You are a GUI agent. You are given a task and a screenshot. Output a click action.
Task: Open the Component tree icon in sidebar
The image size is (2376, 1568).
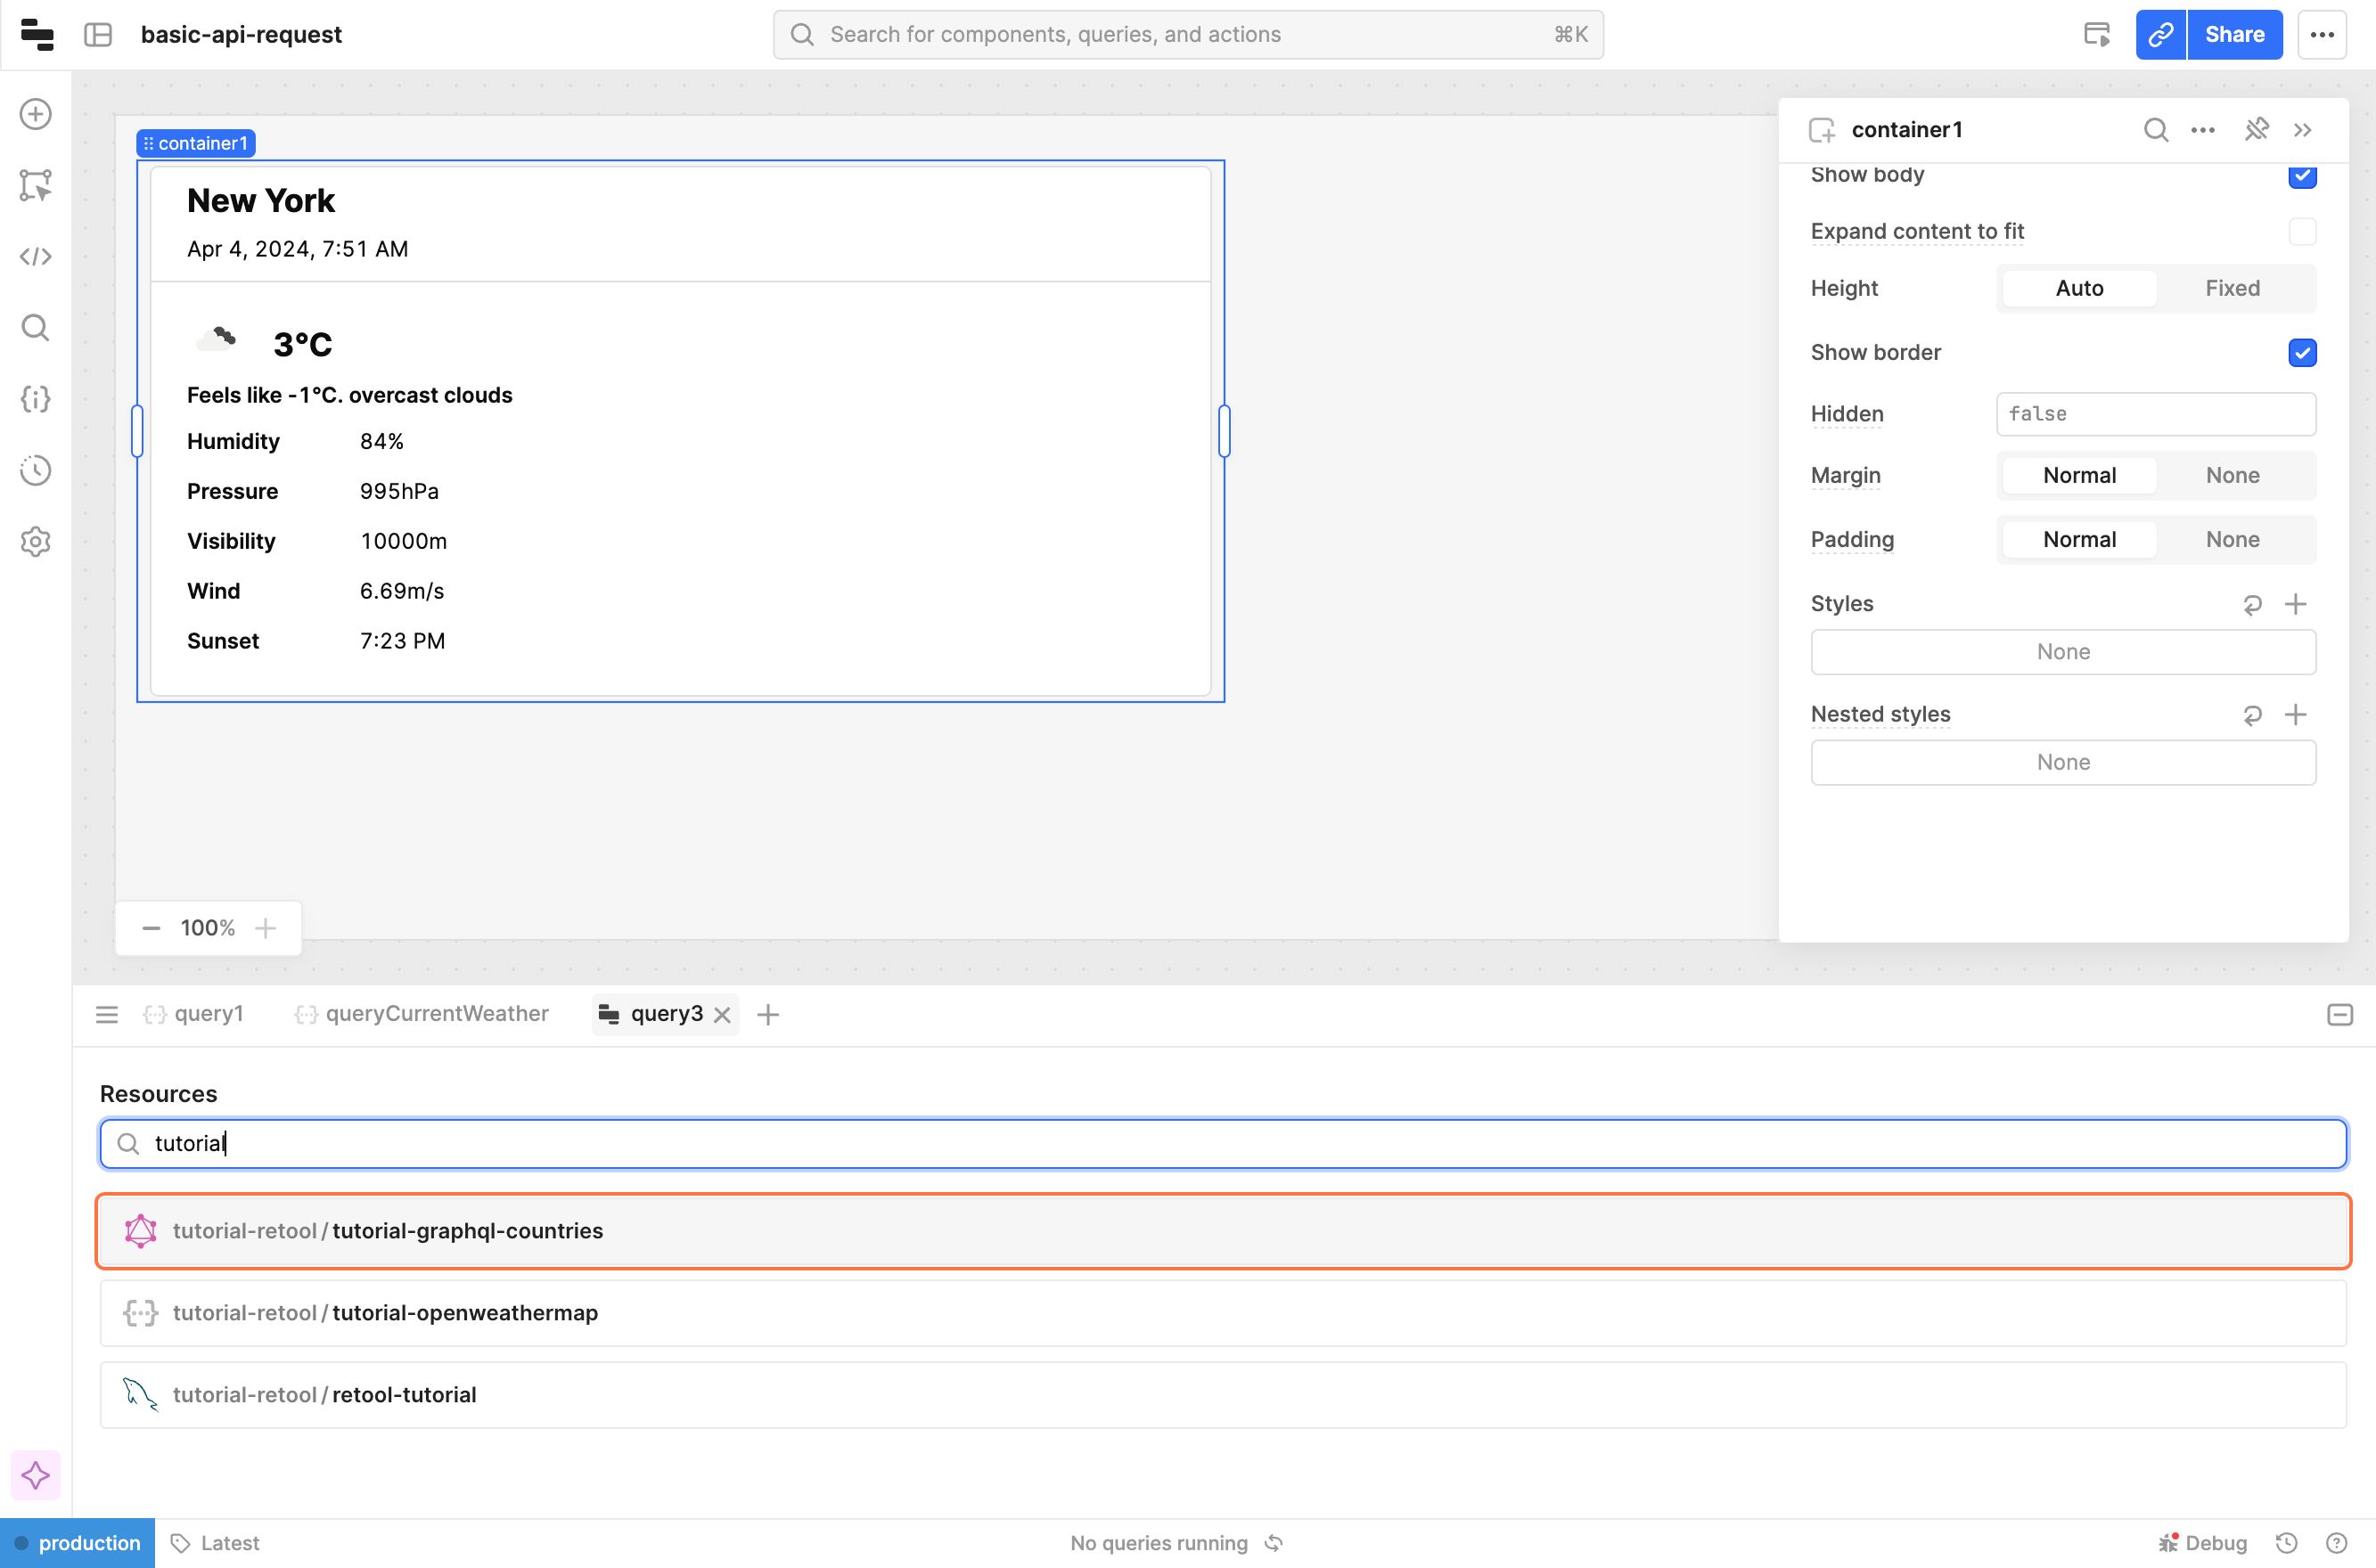[36, 185]
